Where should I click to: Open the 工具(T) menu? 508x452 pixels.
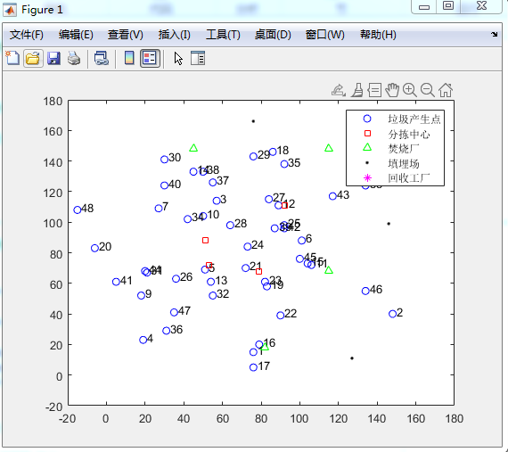(x=223, y=35)
